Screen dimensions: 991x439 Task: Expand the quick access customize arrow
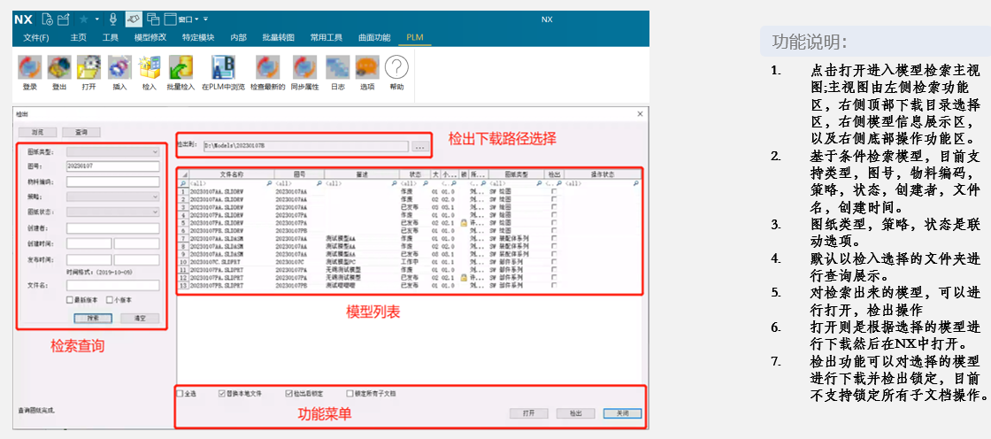pyautogui.click(x=205, y=19)
